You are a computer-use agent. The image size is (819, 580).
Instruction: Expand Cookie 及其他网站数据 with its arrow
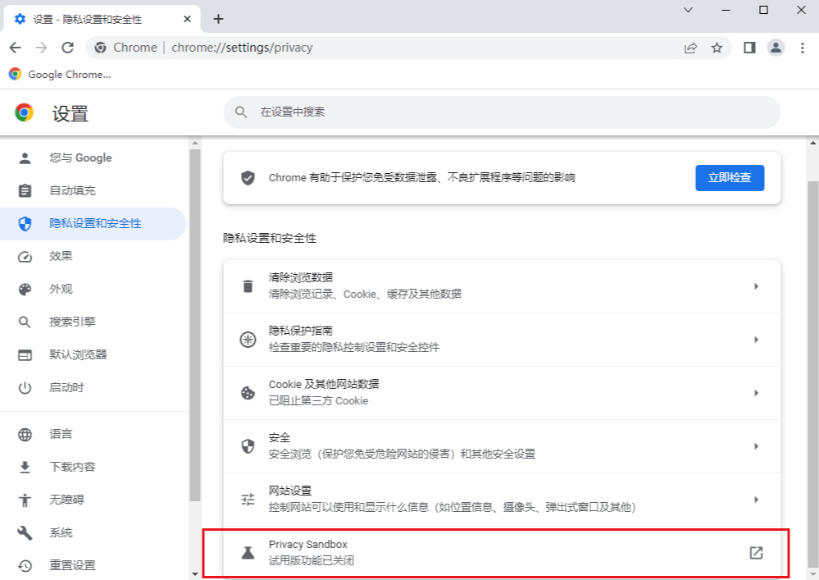tap(756, 393)
